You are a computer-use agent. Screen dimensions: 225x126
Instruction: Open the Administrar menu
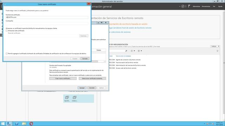click(196, 6)
